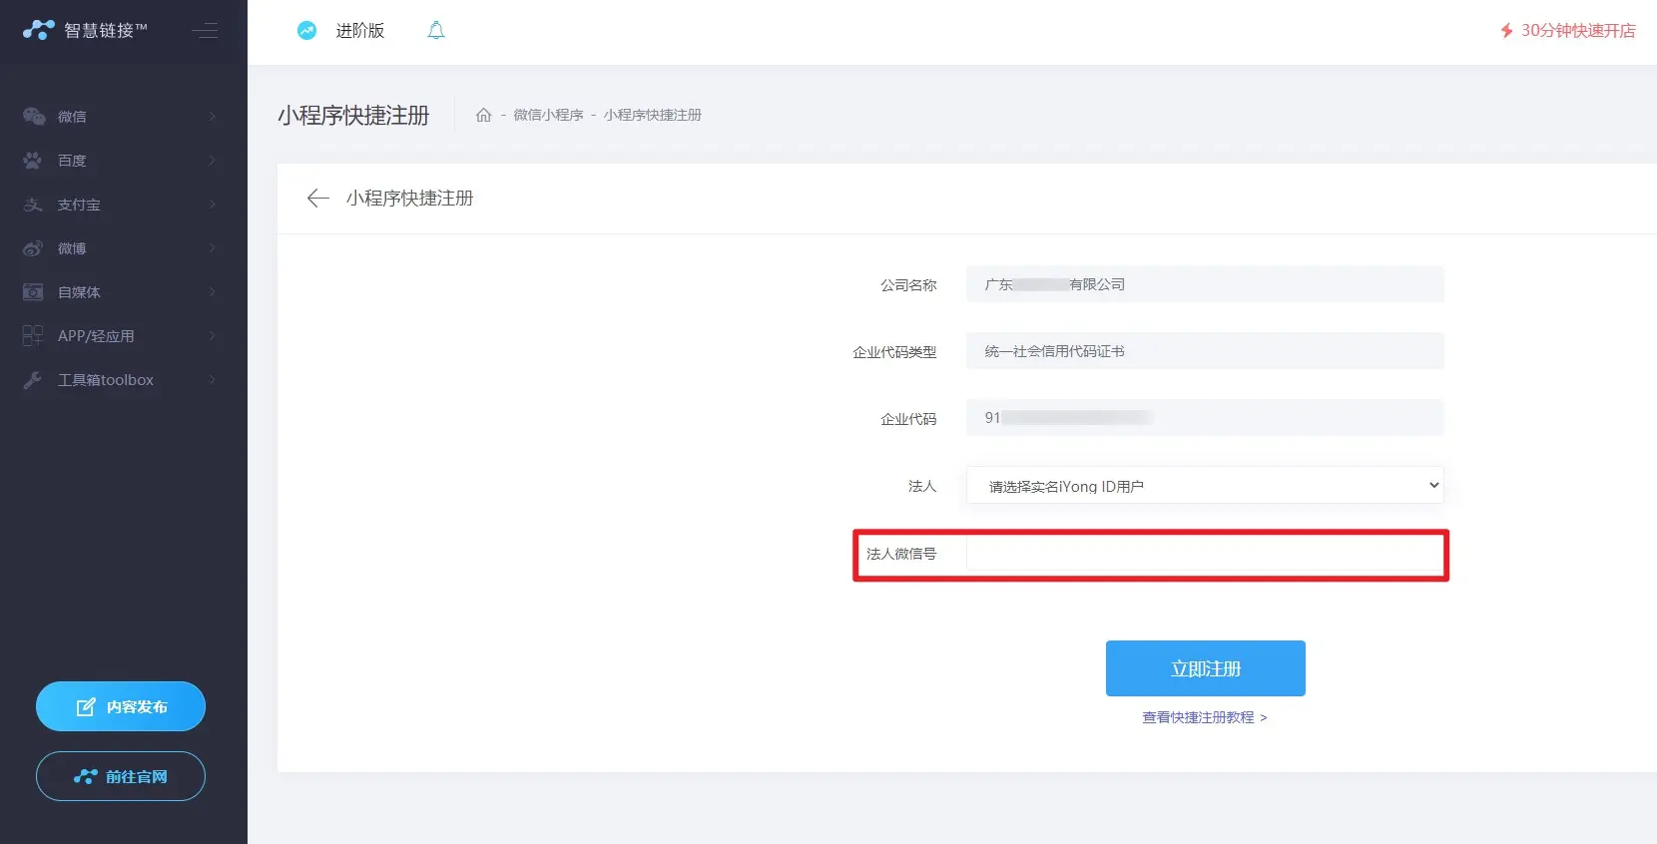Open the 工具箱toolbox sidebar section
The height and width of the screenshot is (844, 1657).
pyautogui.click(x=105, y=380)
